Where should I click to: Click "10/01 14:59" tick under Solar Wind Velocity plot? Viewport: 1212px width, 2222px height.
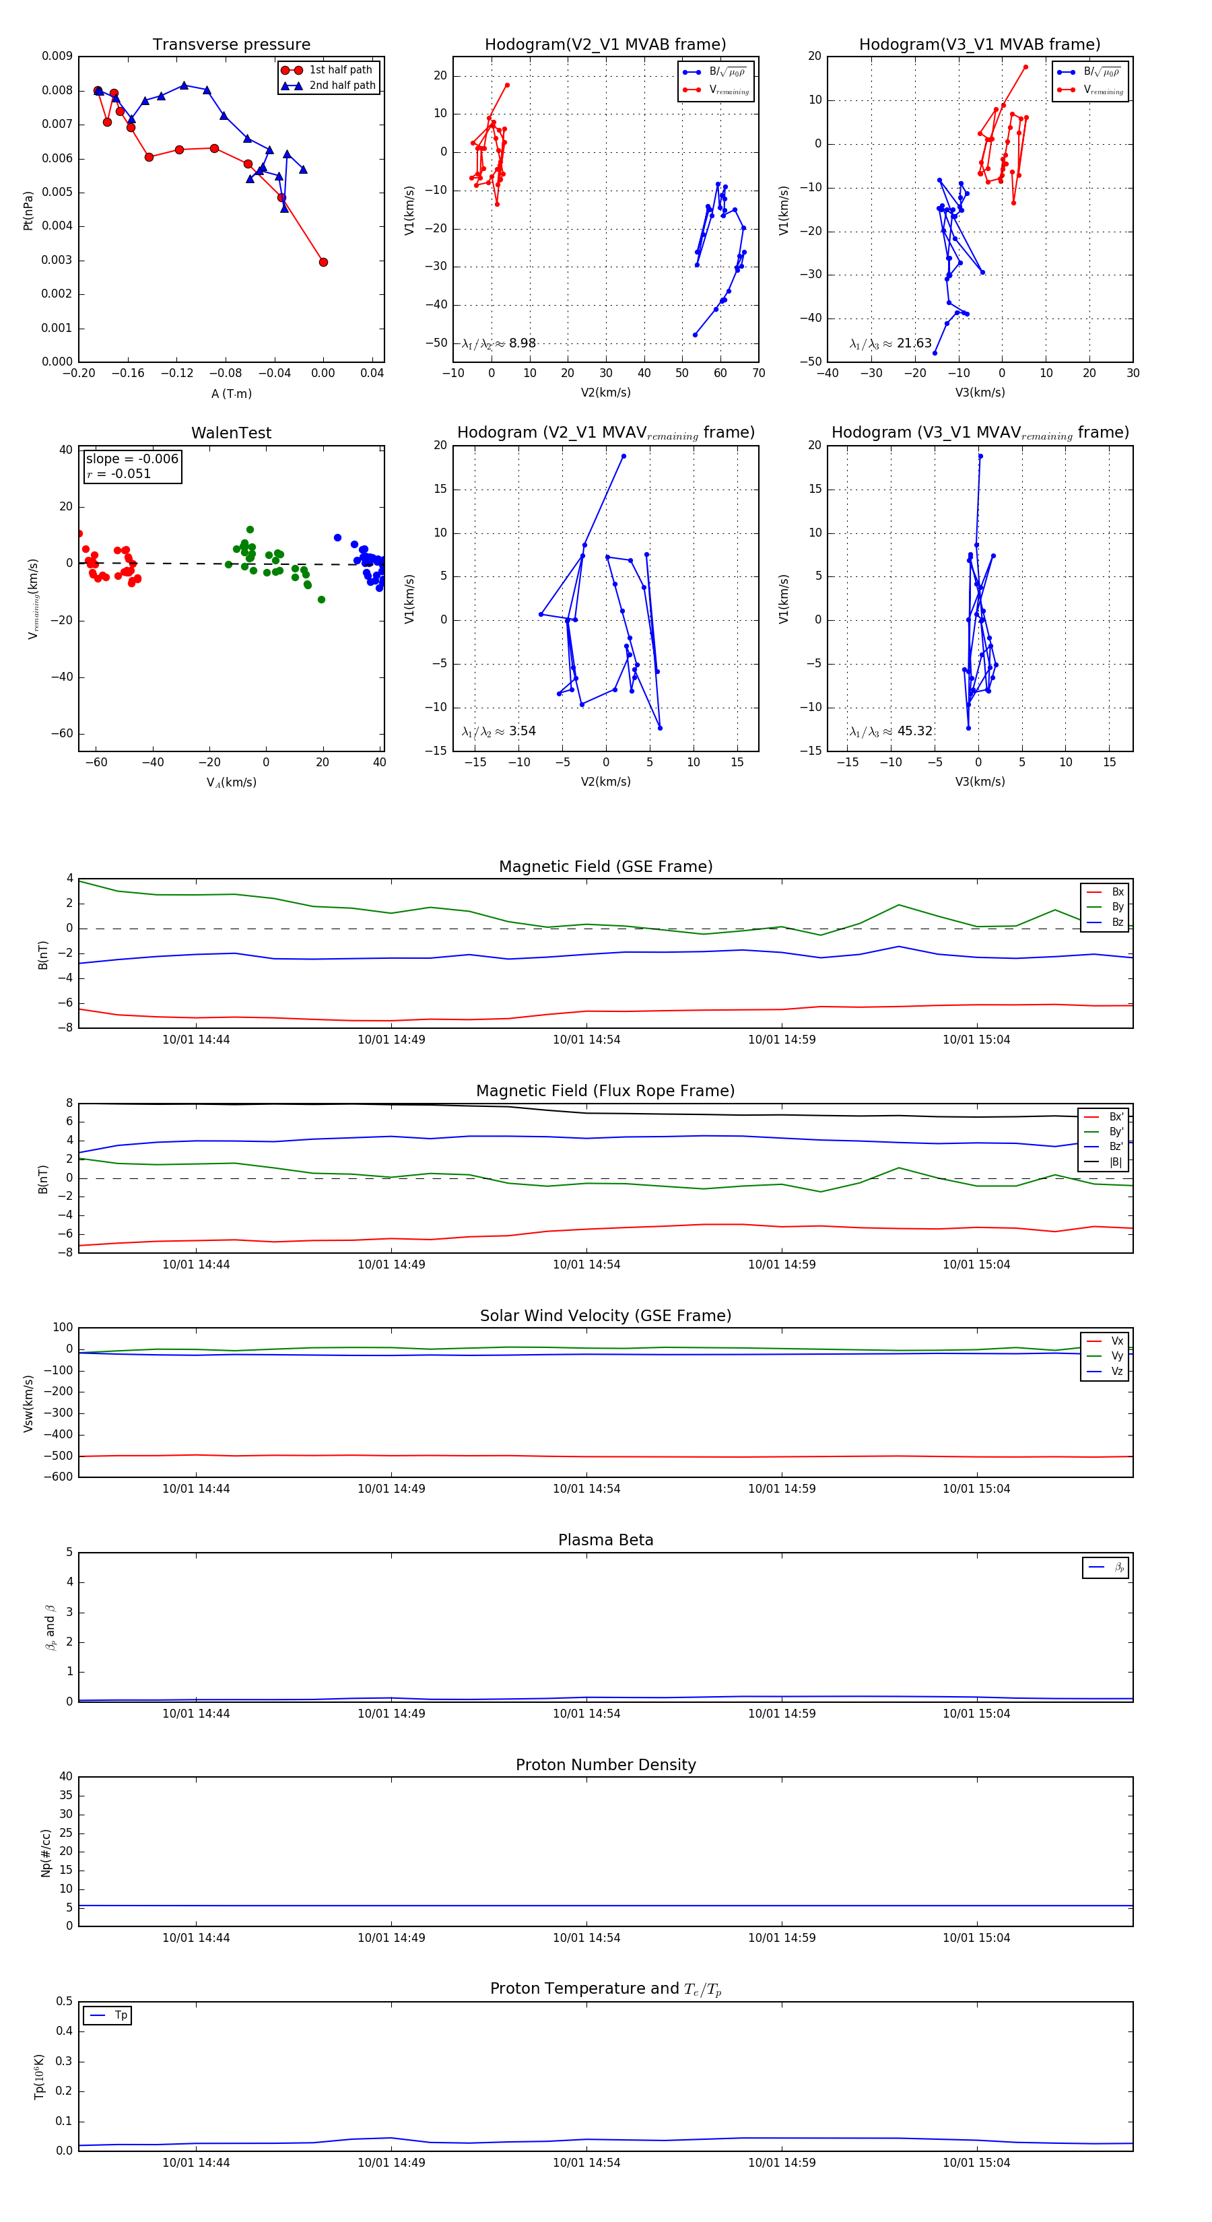(x=782, y=1489)
